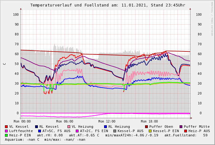The height and width of the screenshot is (145, 215).
Task: Click the Mon 12:00 time axis label
Action: 107,121
